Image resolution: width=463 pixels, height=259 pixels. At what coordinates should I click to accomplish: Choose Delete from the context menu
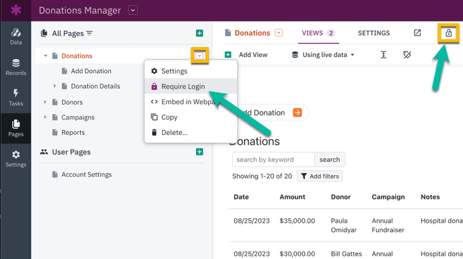[x=190, y=132]
